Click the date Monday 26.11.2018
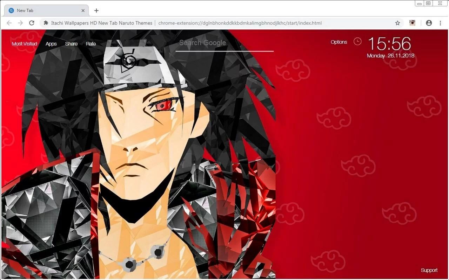The width and height of the screenshot is (449, 280). tap(390, 56)
